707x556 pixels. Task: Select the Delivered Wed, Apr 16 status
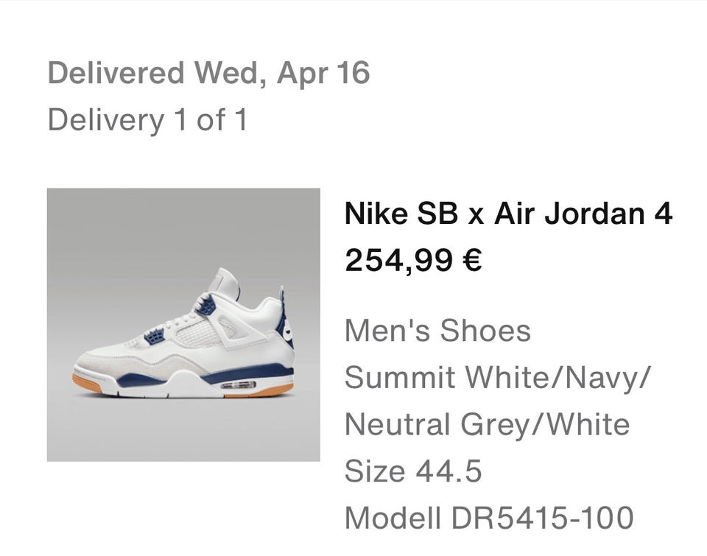[x=208, y=73]
